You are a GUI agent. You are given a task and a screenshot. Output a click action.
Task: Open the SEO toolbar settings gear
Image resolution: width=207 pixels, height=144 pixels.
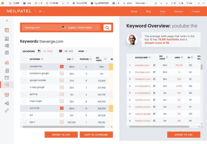199,3
